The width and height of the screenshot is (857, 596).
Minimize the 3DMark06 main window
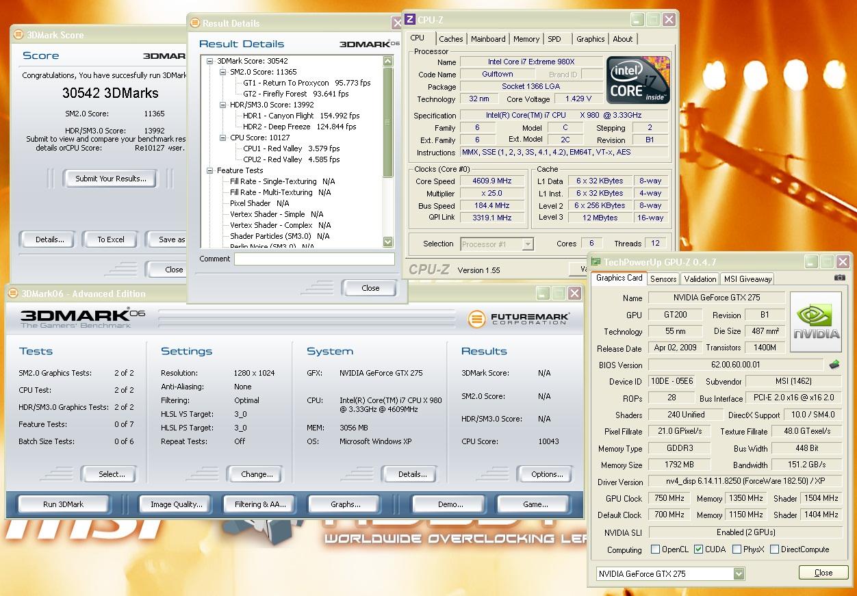tap(543, 294)
